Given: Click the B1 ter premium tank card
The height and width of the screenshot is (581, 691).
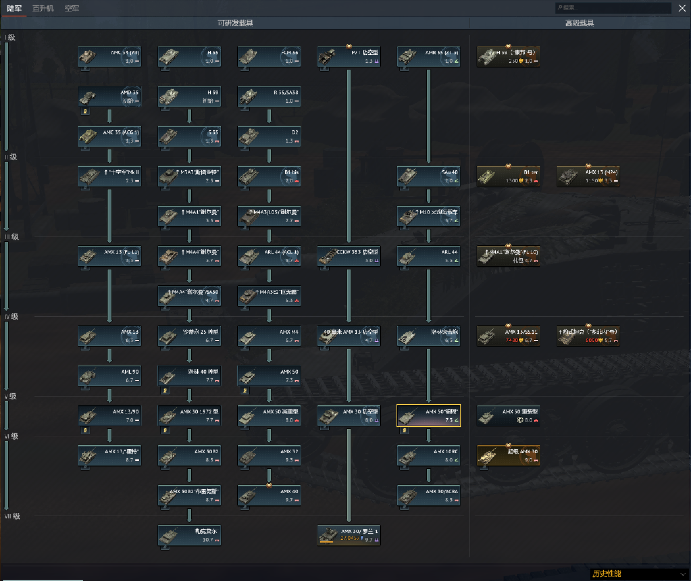Looking at the screenshot, I should point(508,176).
